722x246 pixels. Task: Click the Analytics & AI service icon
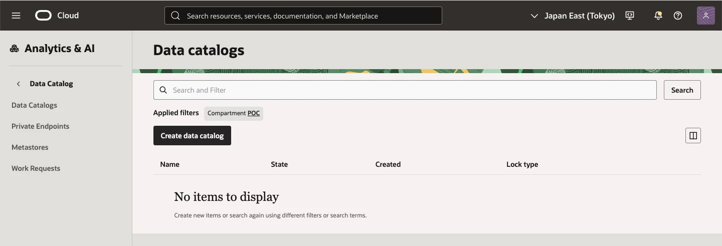point(15,49)
